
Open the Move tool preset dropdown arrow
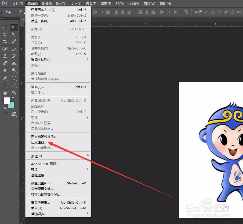(14, 12)
